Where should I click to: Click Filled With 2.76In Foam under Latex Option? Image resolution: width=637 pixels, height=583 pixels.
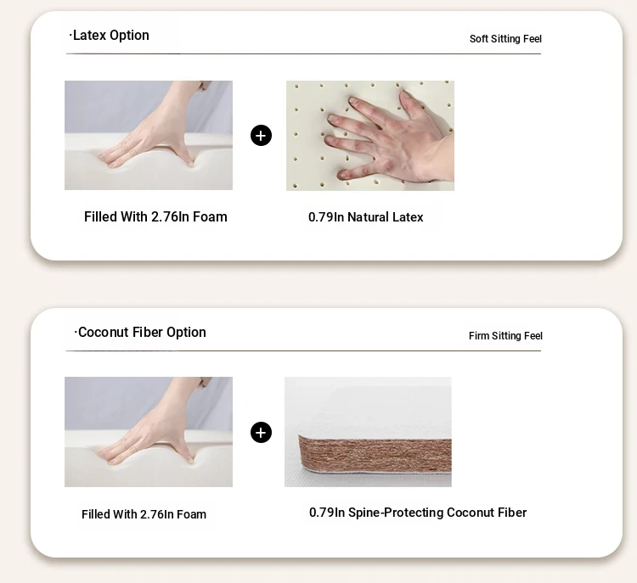tap(155, 216)
